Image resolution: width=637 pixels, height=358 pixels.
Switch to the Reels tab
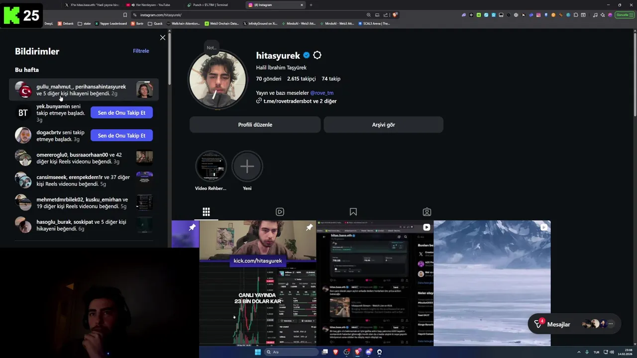tap(280, 212)
